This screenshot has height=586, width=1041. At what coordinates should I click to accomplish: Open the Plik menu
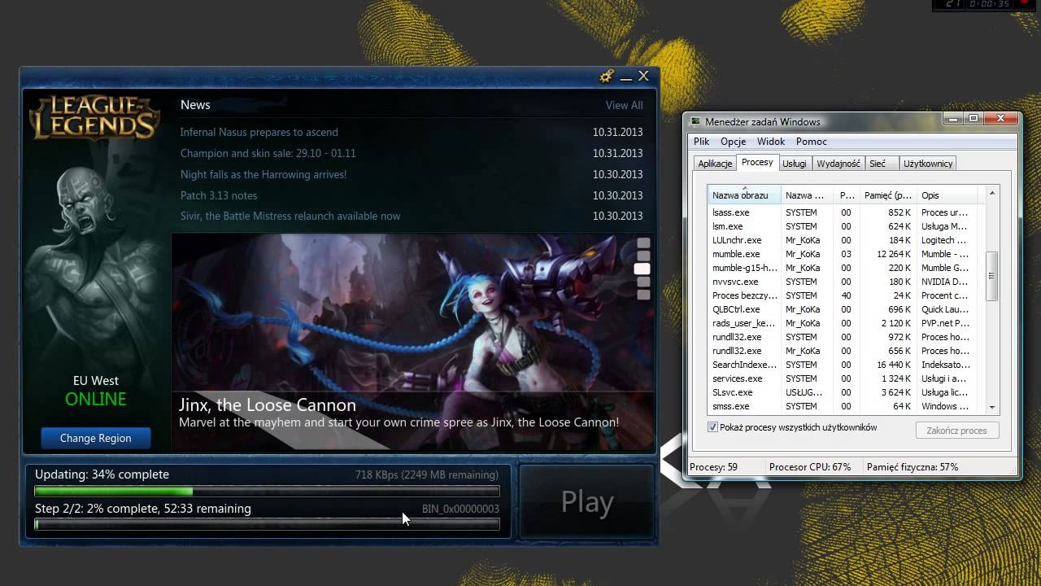point(701,142)
